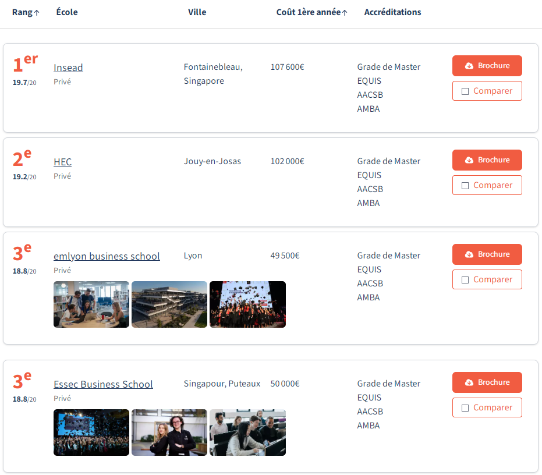The width and height of the screenshot is (542, 475).
Task: Open the Insead school link
Action: (x=68, y=68)
